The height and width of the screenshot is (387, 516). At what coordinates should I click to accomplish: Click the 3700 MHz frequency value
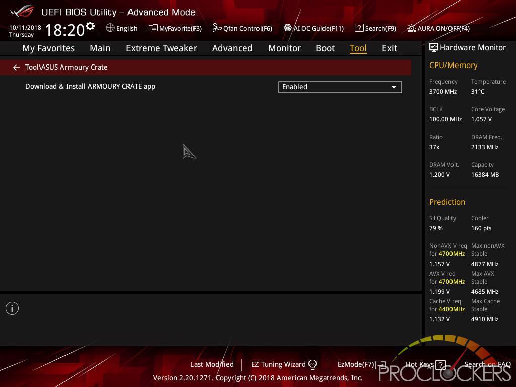[443, 92]
